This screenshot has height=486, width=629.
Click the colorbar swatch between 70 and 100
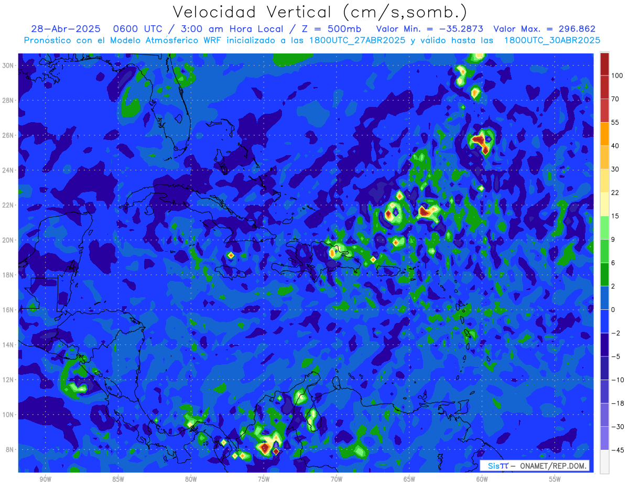[604, 87]
